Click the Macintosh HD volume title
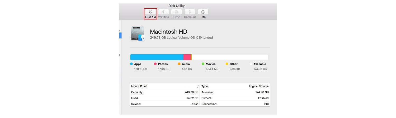The width and height of the screenshot is (396, 118). click(x=168, y=32)
